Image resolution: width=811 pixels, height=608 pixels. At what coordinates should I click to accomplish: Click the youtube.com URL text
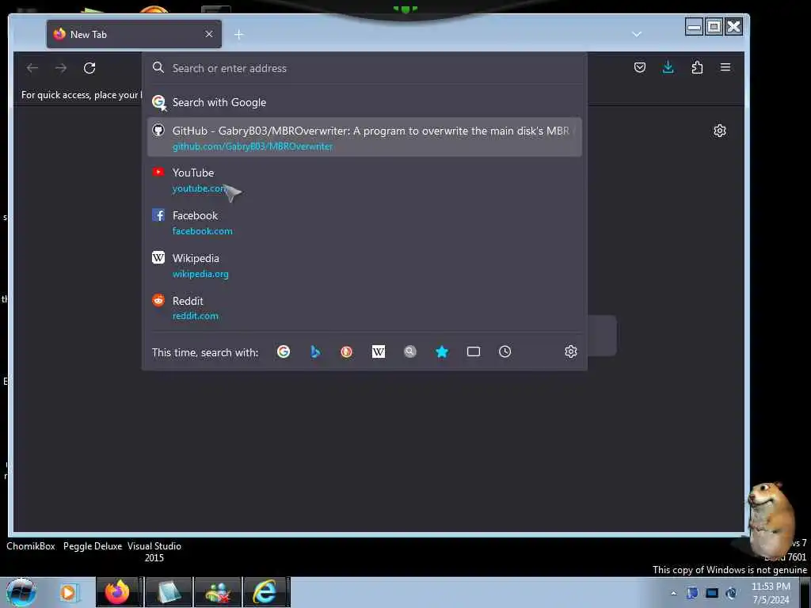tap(200, 188)
